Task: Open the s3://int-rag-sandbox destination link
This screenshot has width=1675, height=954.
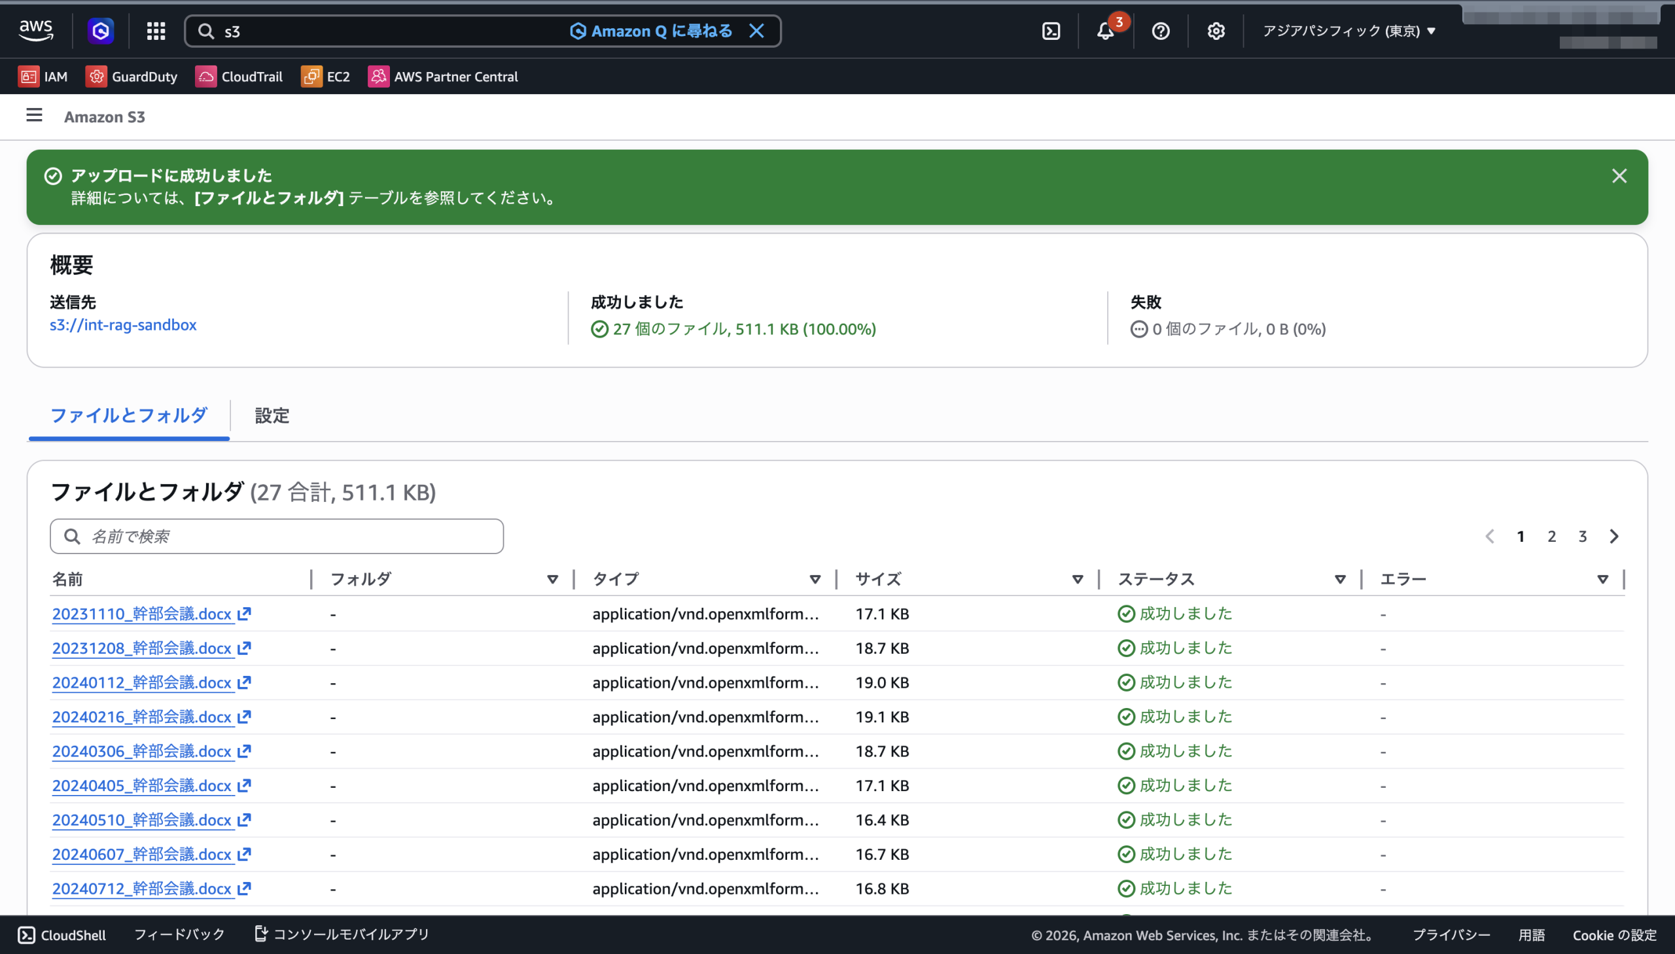Action: 123,325
